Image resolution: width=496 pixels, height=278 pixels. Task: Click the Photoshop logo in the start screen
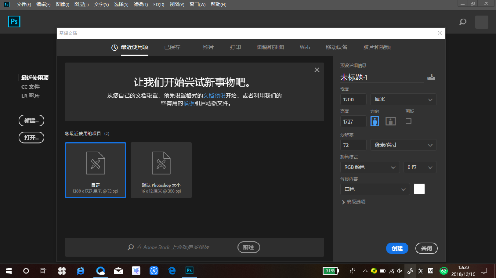tap(14, 22)
